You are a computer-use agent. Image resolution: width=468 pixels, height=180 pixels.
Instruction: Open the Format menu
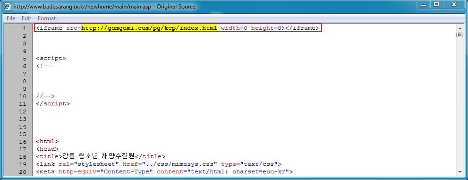tap(47, 18)
